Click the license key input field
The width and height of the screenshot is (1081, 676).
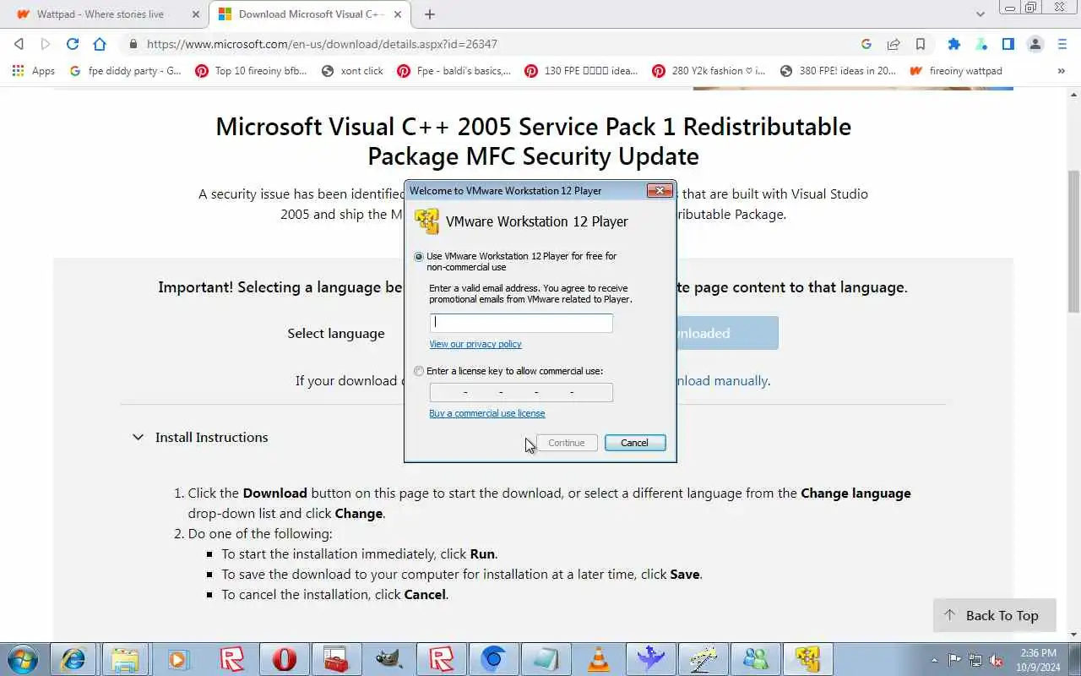pos(521,392)
